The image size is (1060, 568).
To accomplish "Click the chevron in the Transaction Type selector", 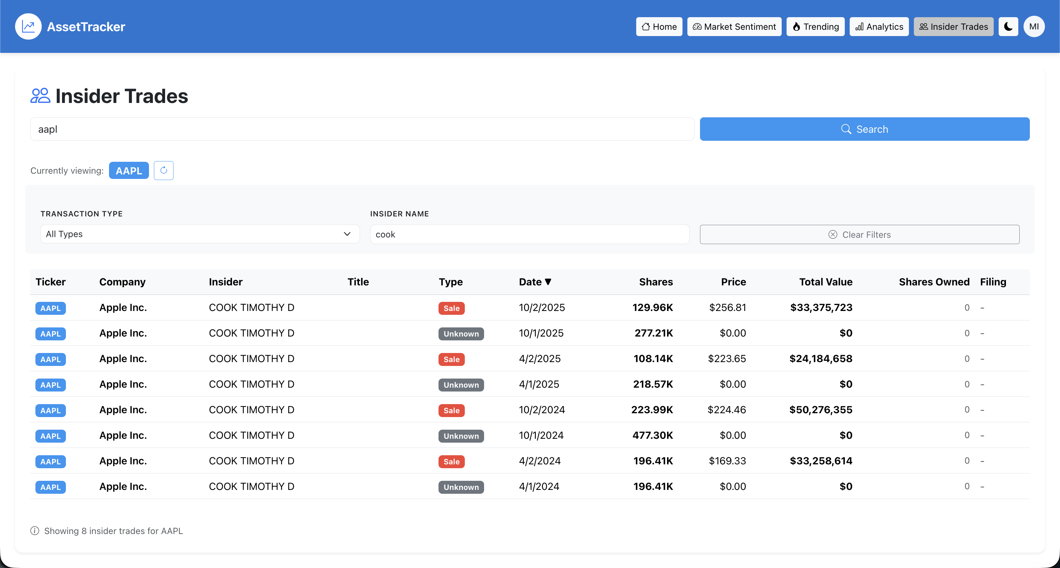I will [x=347, y=234].
